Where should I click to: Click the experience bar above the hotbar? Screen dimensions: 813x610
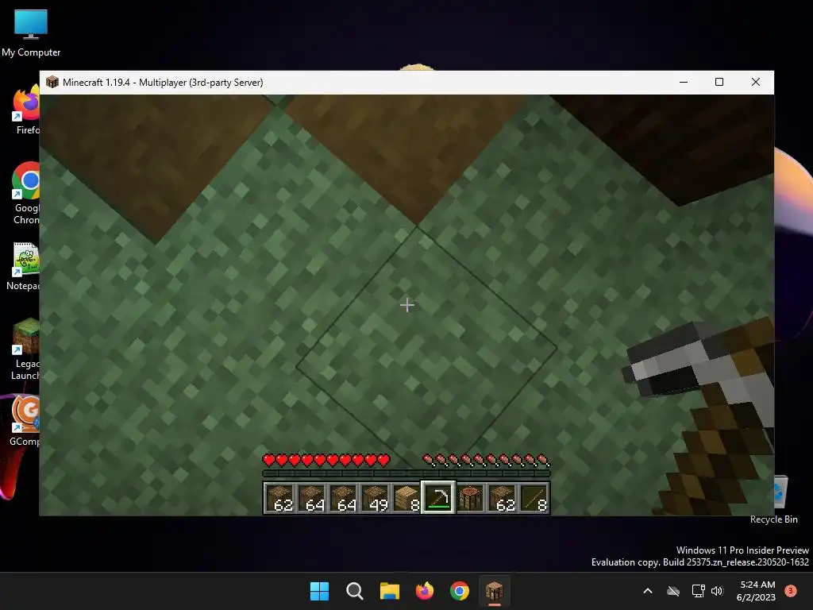click(406, 473)
